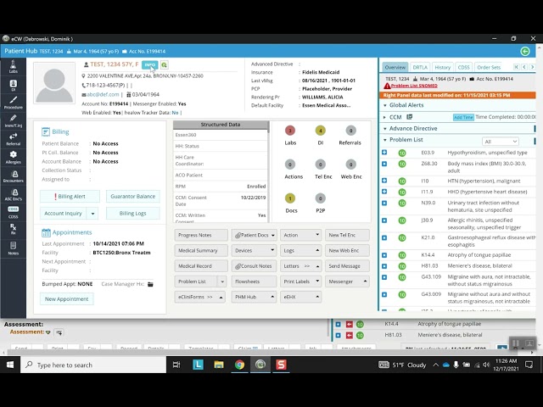
Task: Click the Web Enc count circle
Action: (x=350, y=164)
